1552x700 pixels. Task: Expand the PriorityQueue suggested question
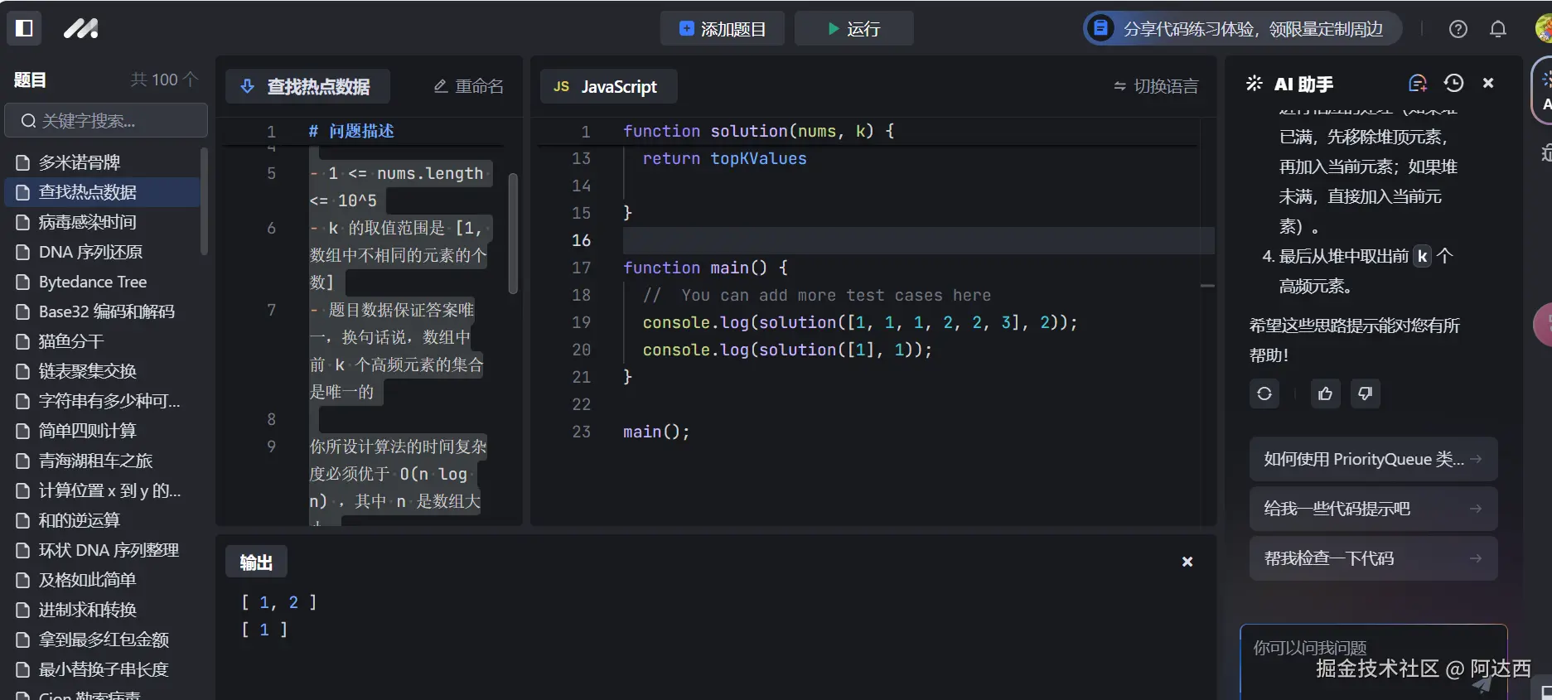(1372, 459)
